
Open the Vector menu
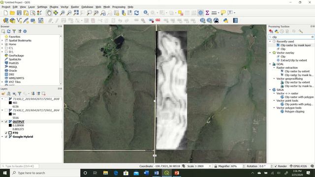[x=64, y=7]
